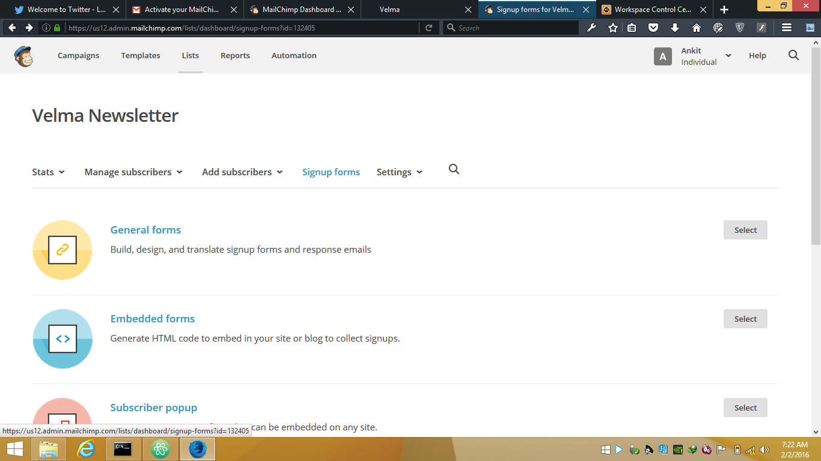Expand the Settings dropdown
Screen dimensions: 821x461
(x=400, y=172)
